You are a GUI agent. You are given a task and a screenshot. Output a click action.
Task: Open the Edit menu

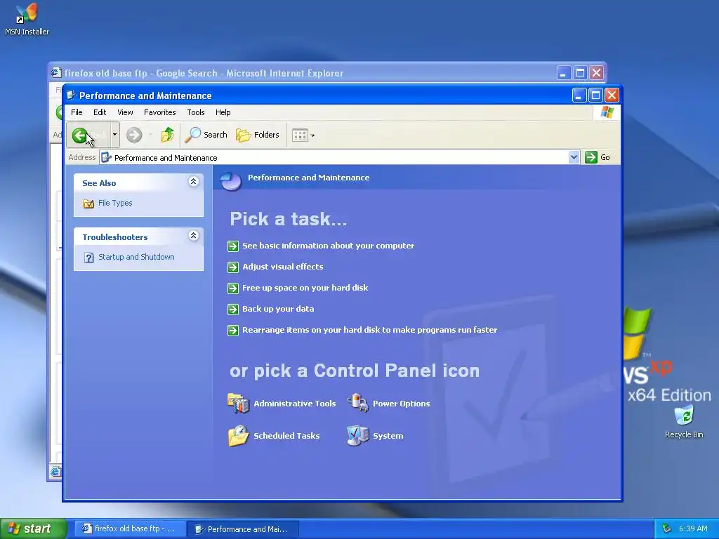[100, 112]
